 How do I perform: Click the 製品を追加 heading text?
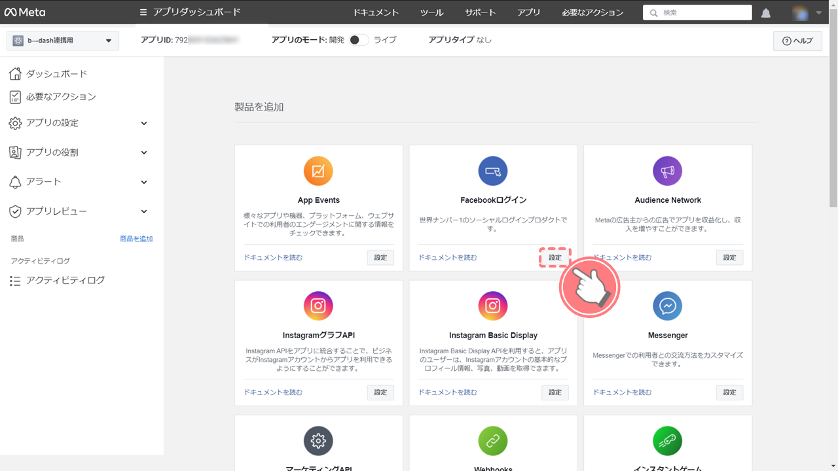tap(259, 107)
